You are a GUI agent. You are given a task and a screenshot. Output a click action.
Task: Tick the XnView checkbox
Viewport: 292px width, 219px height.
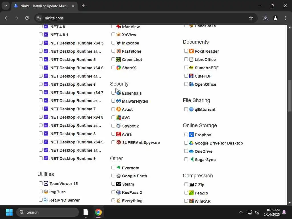pos(113,35)
